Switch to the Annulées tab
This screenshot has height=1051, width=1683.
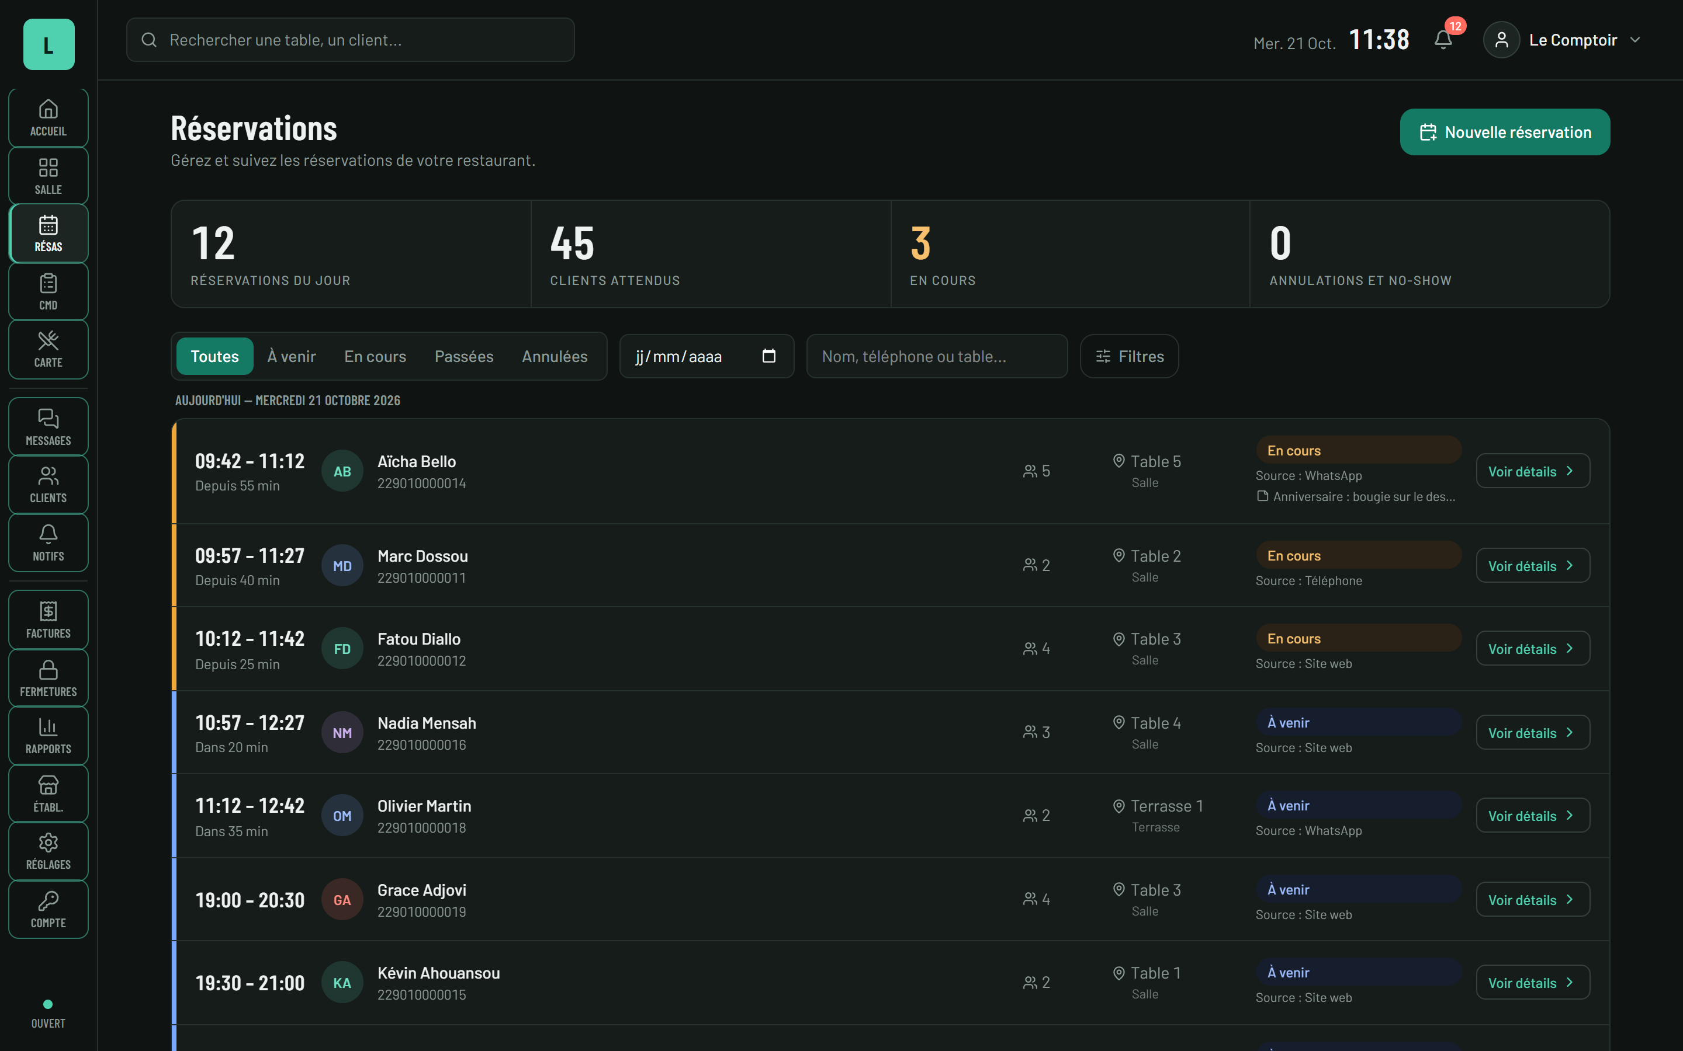click(555, 357)
